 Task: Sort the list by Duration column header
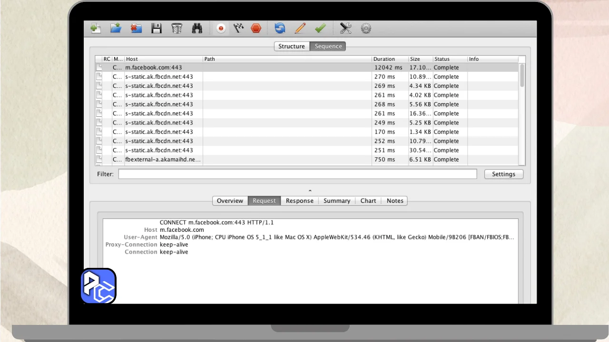pyautogui.click(x=390, y=59)
